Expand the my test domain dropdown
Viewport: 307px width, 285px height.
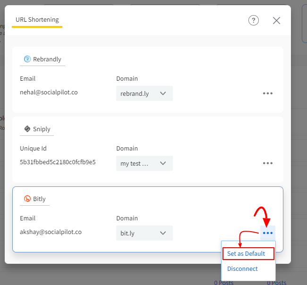coord(145,163)
